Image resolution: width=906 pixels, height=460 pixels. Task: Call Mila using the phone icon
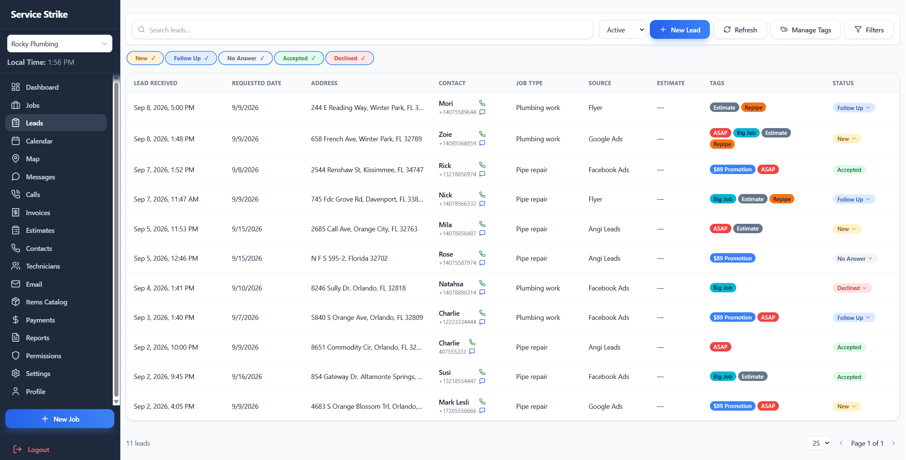[x=482, y=224]
